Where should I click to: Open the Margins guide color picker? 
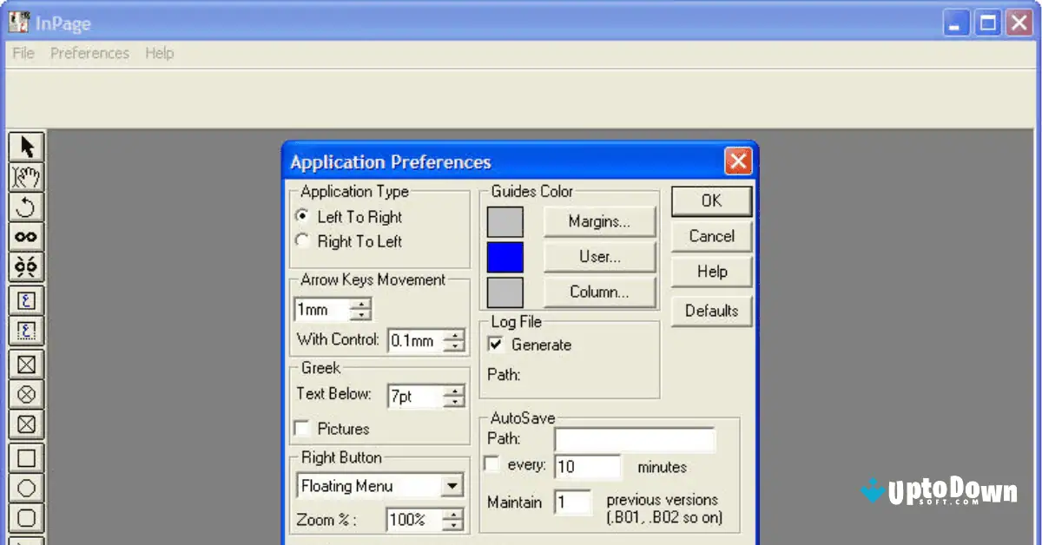599,221
